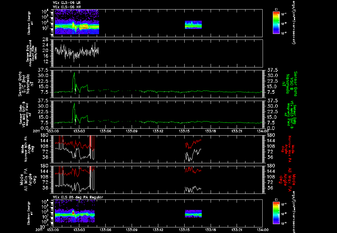Click 133:03 on the time axis under the MAG panel

(79, 131)
